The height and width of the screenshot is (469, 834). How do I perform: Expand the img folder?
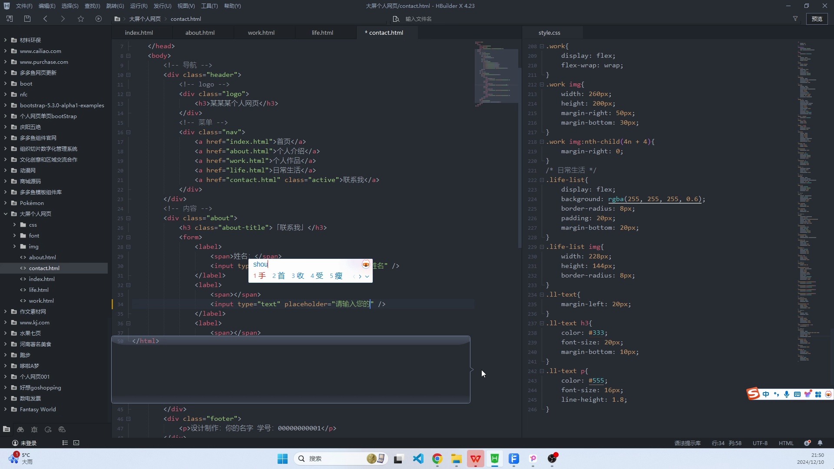coord(14,246)
